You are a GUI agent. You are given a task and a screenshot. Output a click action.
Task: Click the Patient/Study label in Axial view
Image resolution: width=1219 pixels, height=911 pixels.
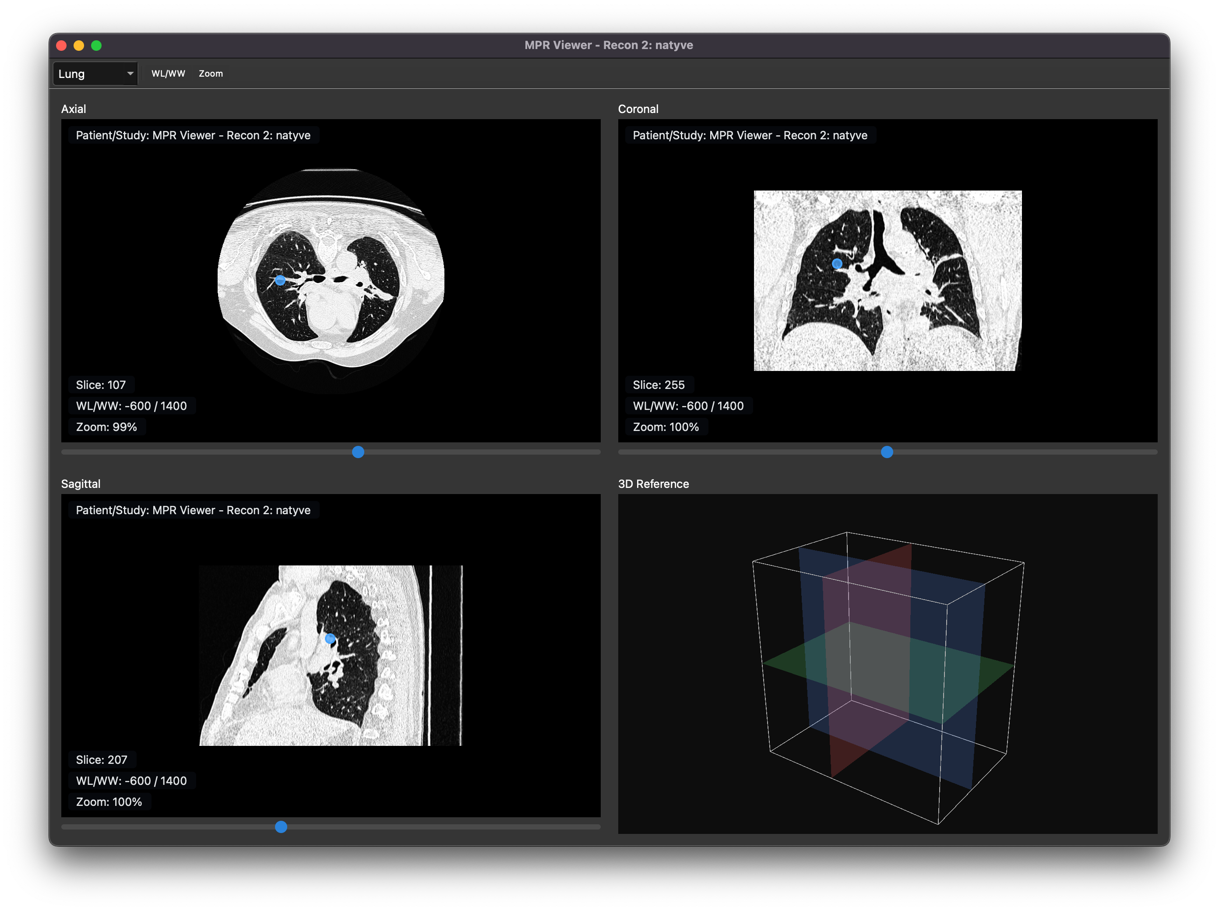pos(194,135)
